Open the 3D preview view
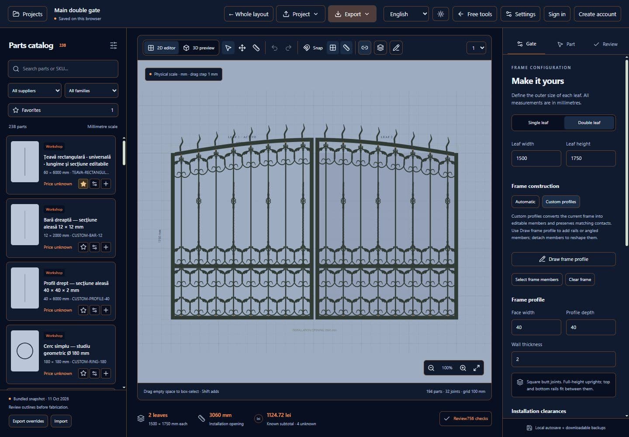 [199, 48]
